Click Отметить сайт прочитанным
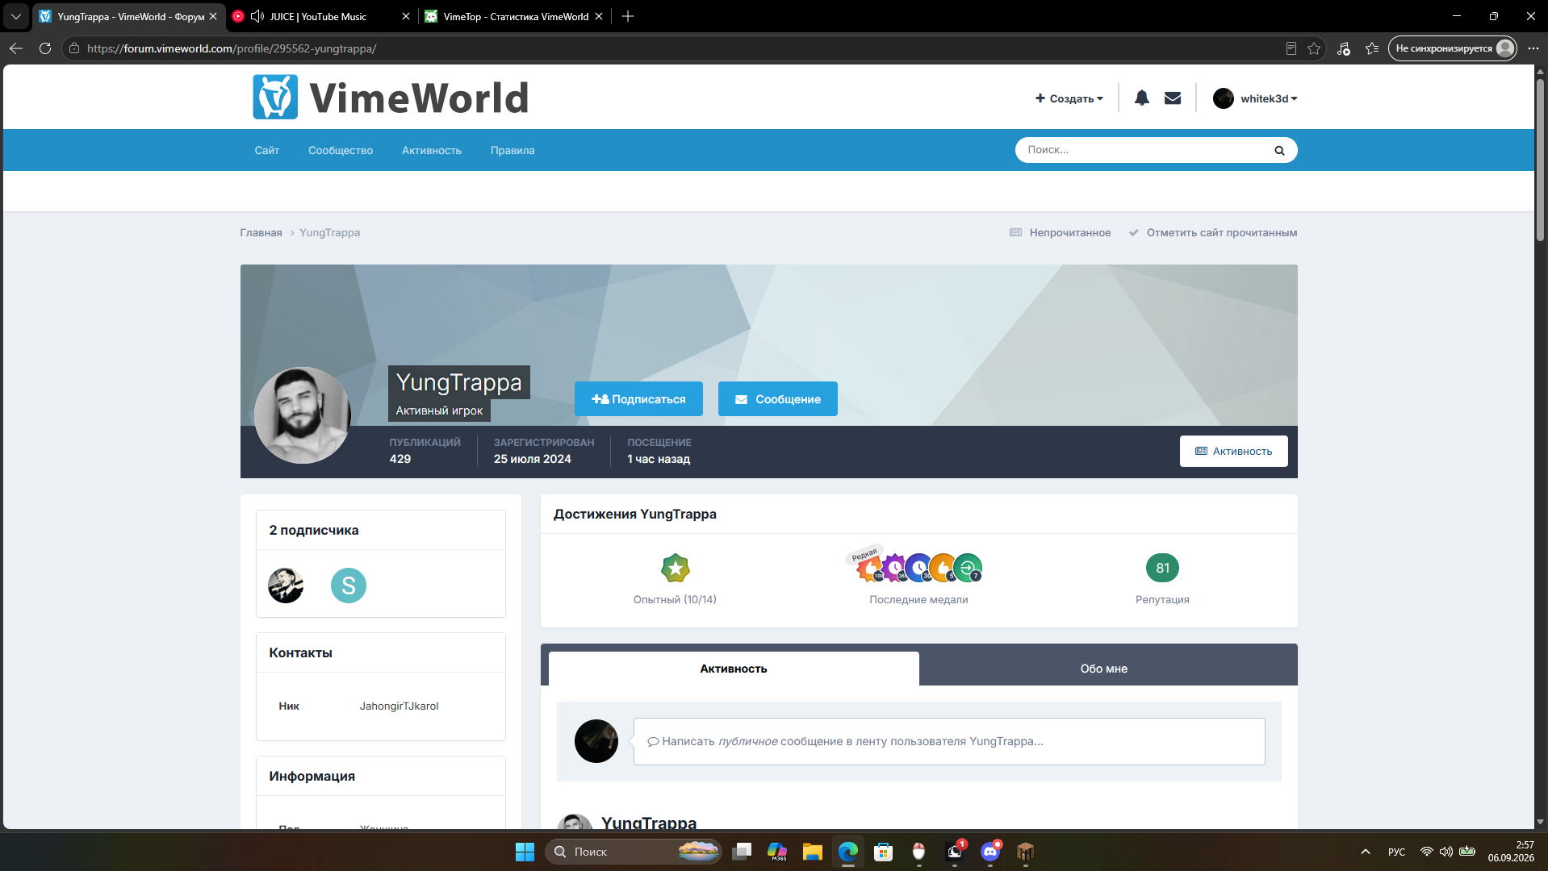Viewport: 1548px width, 871px height. [x=1213, y=232]
